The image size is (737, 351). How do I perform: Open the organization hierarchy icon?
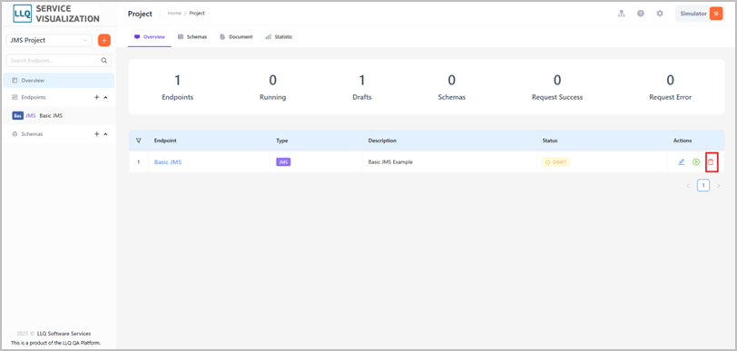[x=622, y=14]
